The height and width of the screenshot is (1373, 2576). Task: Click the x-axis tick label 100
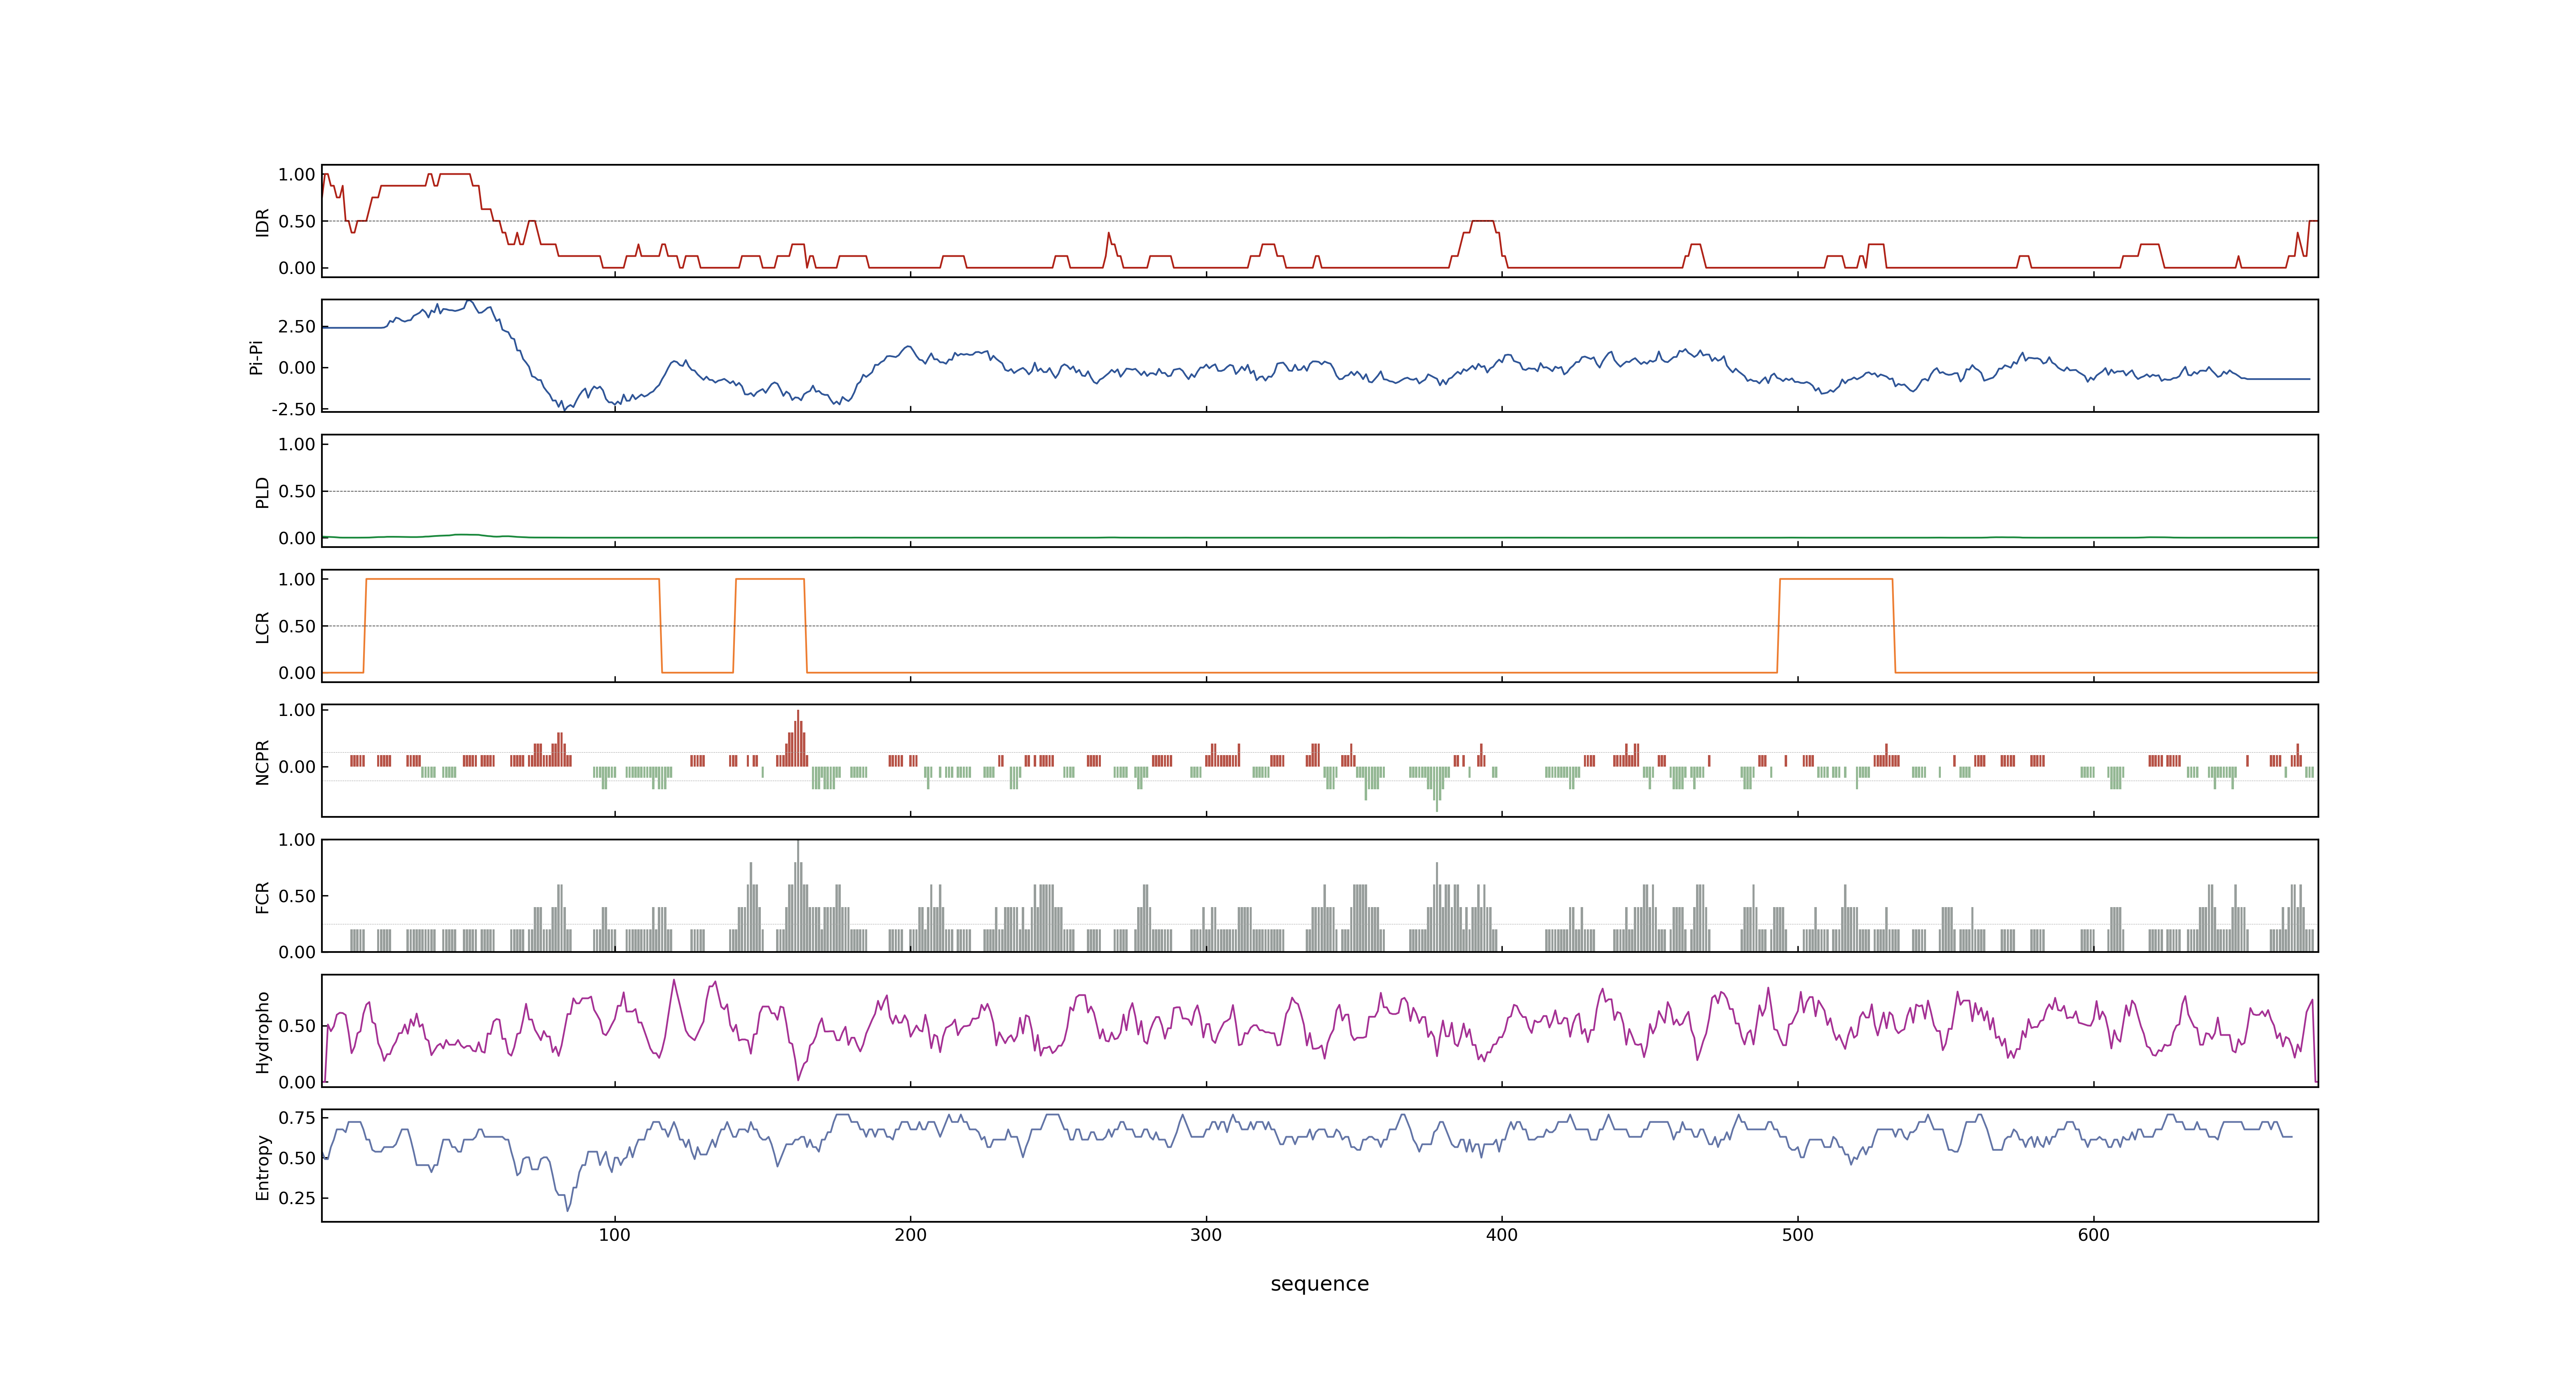click(614, 1235)
